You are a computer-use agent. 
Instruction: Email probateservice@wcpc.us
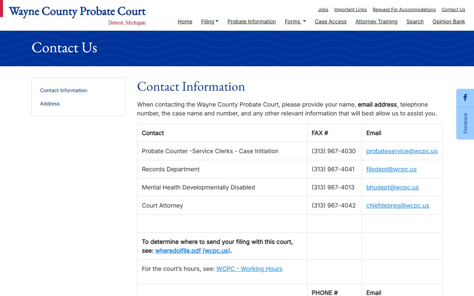[402, 151]
